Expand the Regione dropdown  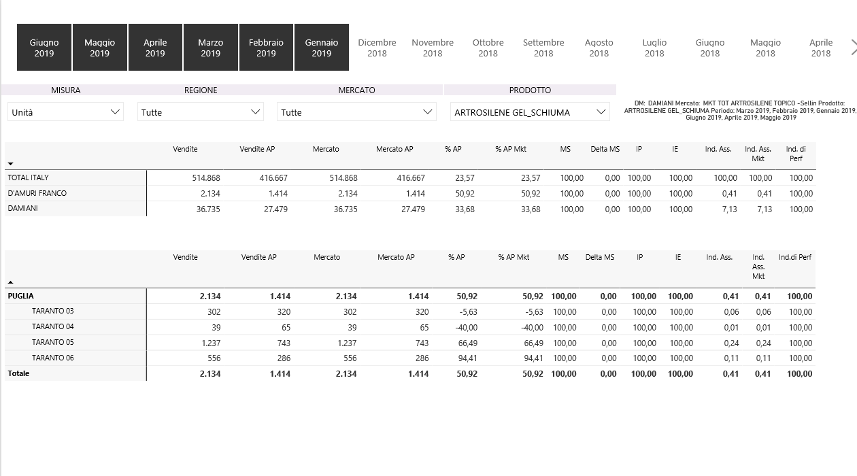coord(200,113)
